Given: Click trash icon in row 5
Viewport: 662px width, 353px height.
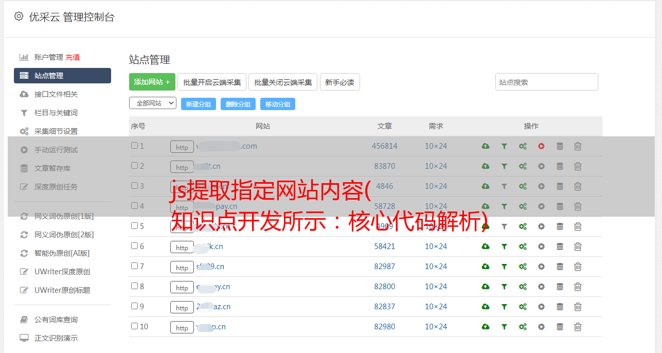Looking at the screenshot, I should (x=578, y=226).
